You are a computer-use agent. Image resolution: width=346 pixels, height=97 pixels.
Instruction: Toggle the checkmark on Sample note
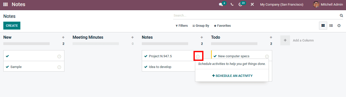(7, 67)
